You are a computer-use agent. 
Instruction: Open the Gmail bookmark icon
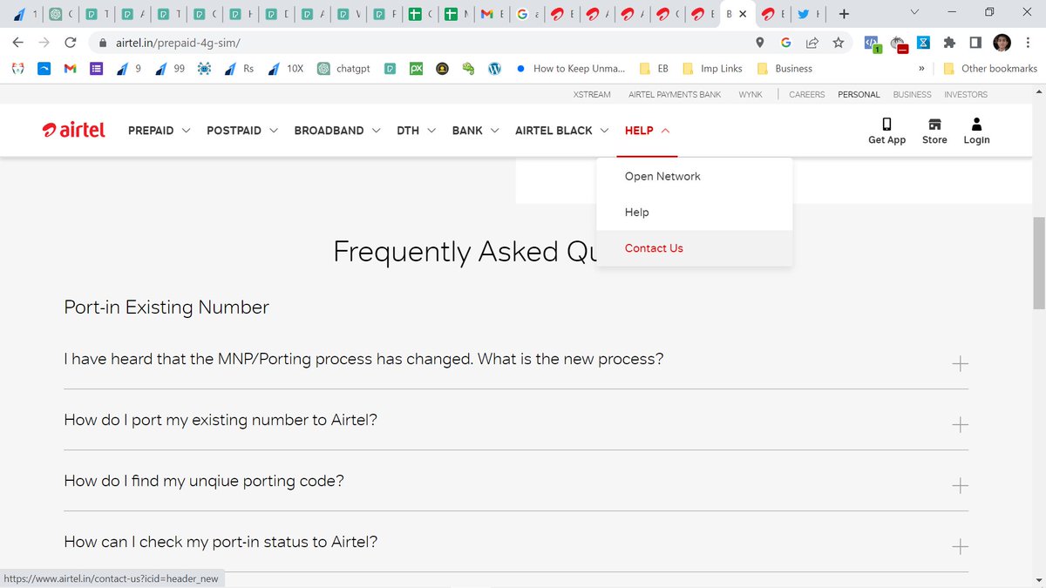(x=71, y=68)
